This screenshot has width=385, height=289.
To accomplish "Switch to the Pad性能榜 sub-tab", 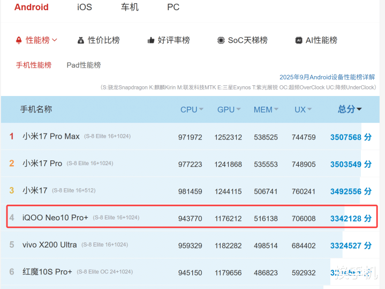I will (84, 65).
